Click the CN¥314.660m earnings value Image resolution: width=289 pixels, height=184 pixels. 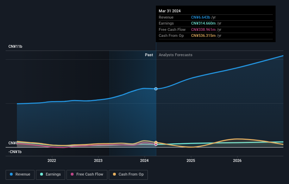click(x=203, y=23)
